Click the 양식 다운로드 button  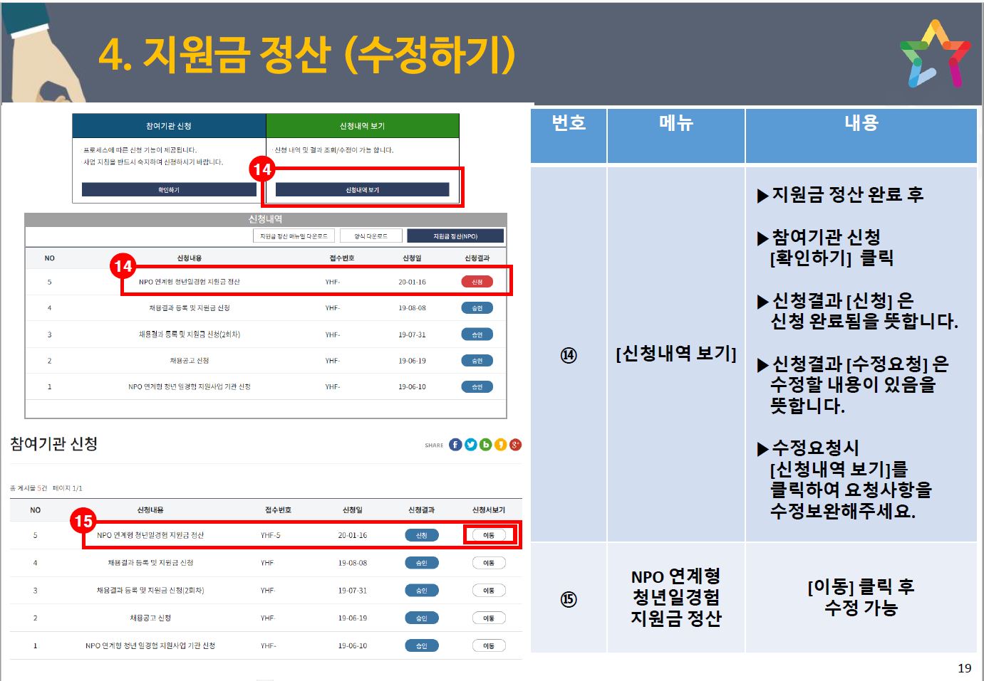[371, 236]
